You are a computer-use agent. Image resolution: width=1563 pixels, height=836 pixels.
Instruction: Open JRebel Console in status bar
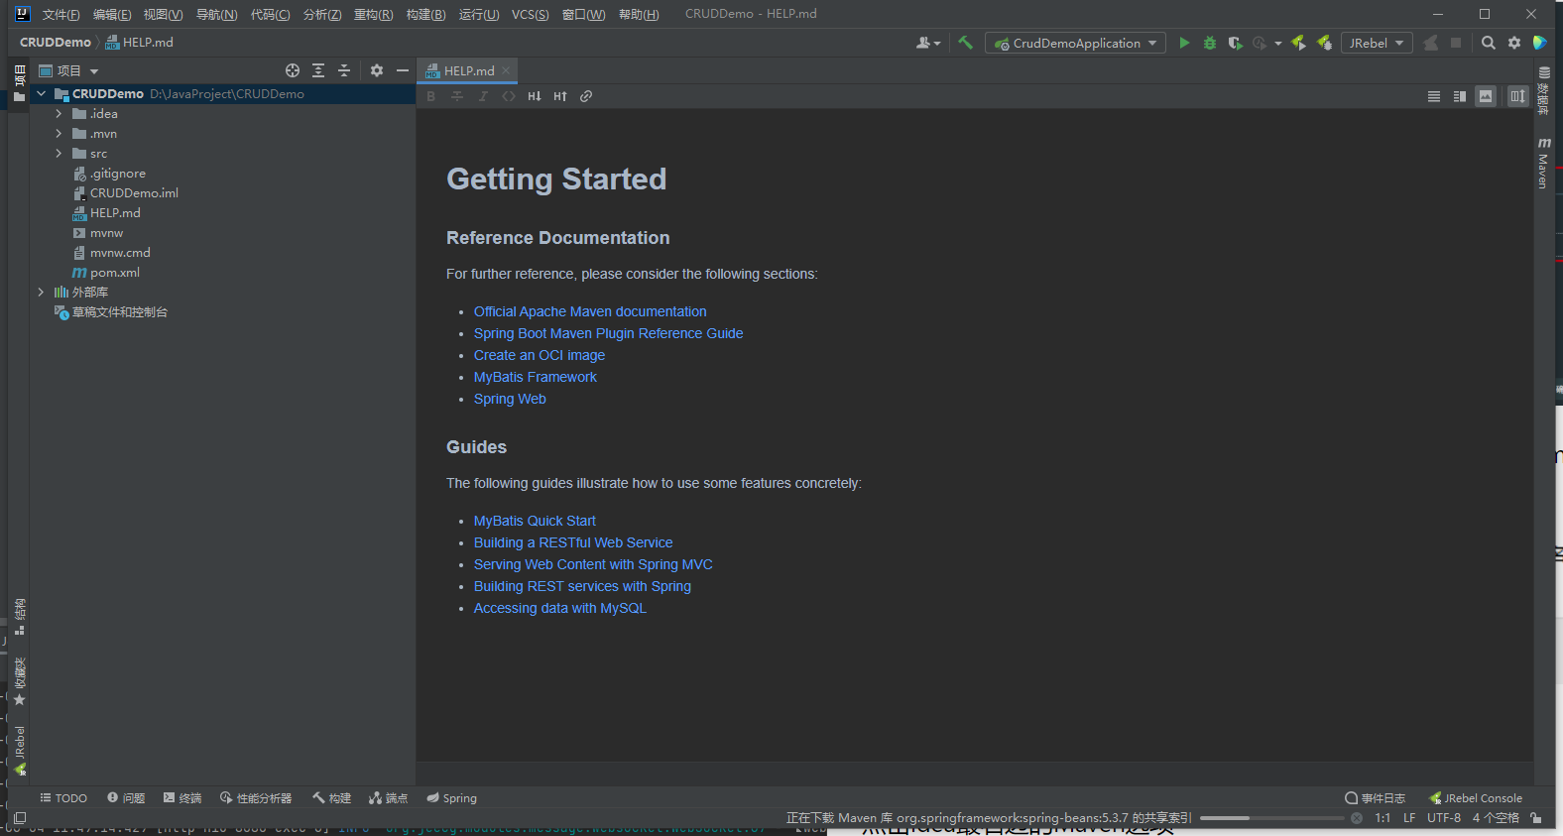click(1475, 798)
